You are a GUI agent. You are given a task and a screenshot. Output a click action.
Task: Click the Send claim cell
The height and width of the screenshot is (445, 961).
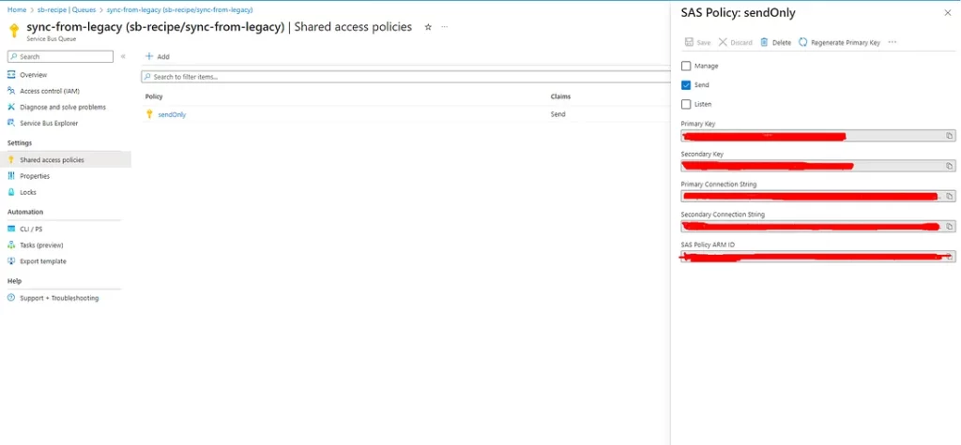pyautogui.click(x=557, y=114)
